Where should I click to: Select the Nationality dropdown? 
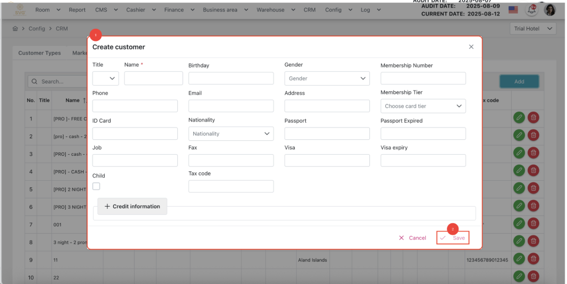tap(231, 134)
